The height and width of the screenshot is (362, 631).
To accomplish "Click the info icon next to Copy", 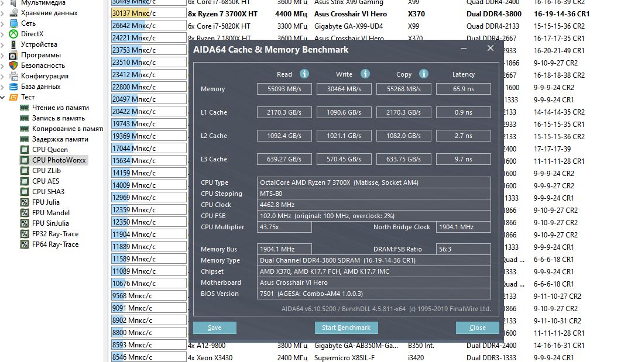I will [424, 74].
